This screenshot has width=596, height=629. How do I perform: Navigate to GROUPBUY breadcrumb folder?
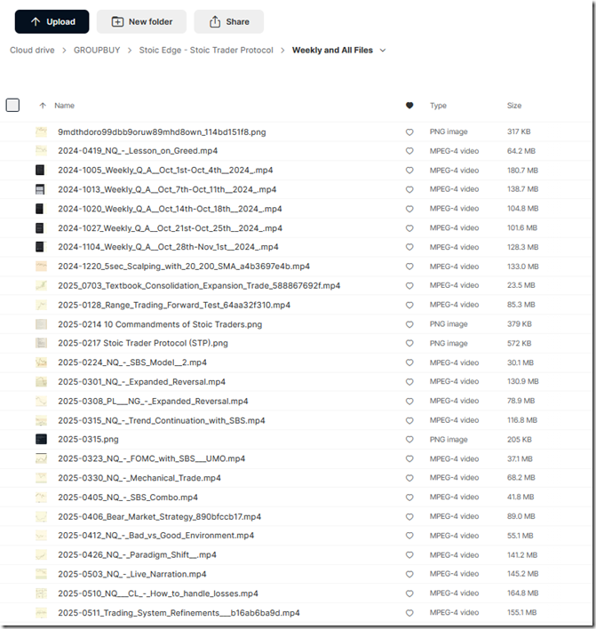coord(99,51)
